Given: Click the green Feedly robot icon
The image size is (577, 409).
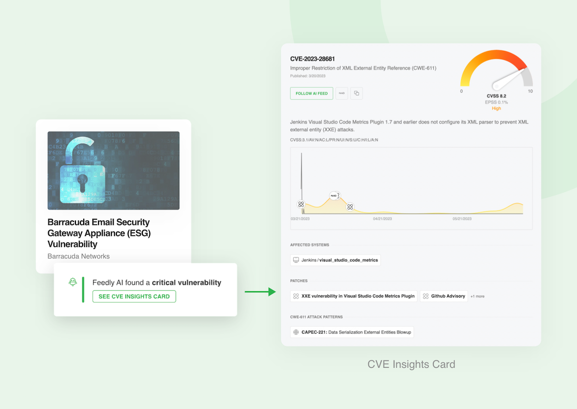Looking at the screenshot, I should click(x=73, y=282).
